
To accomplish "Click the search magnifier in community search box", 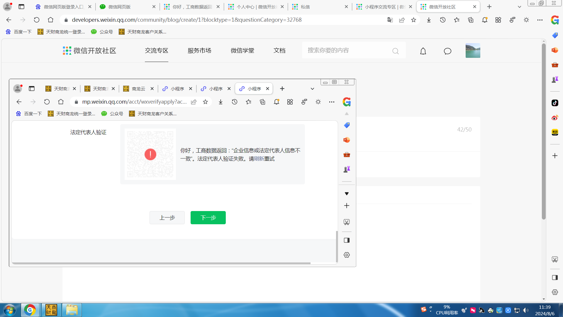I will (395, 51).
